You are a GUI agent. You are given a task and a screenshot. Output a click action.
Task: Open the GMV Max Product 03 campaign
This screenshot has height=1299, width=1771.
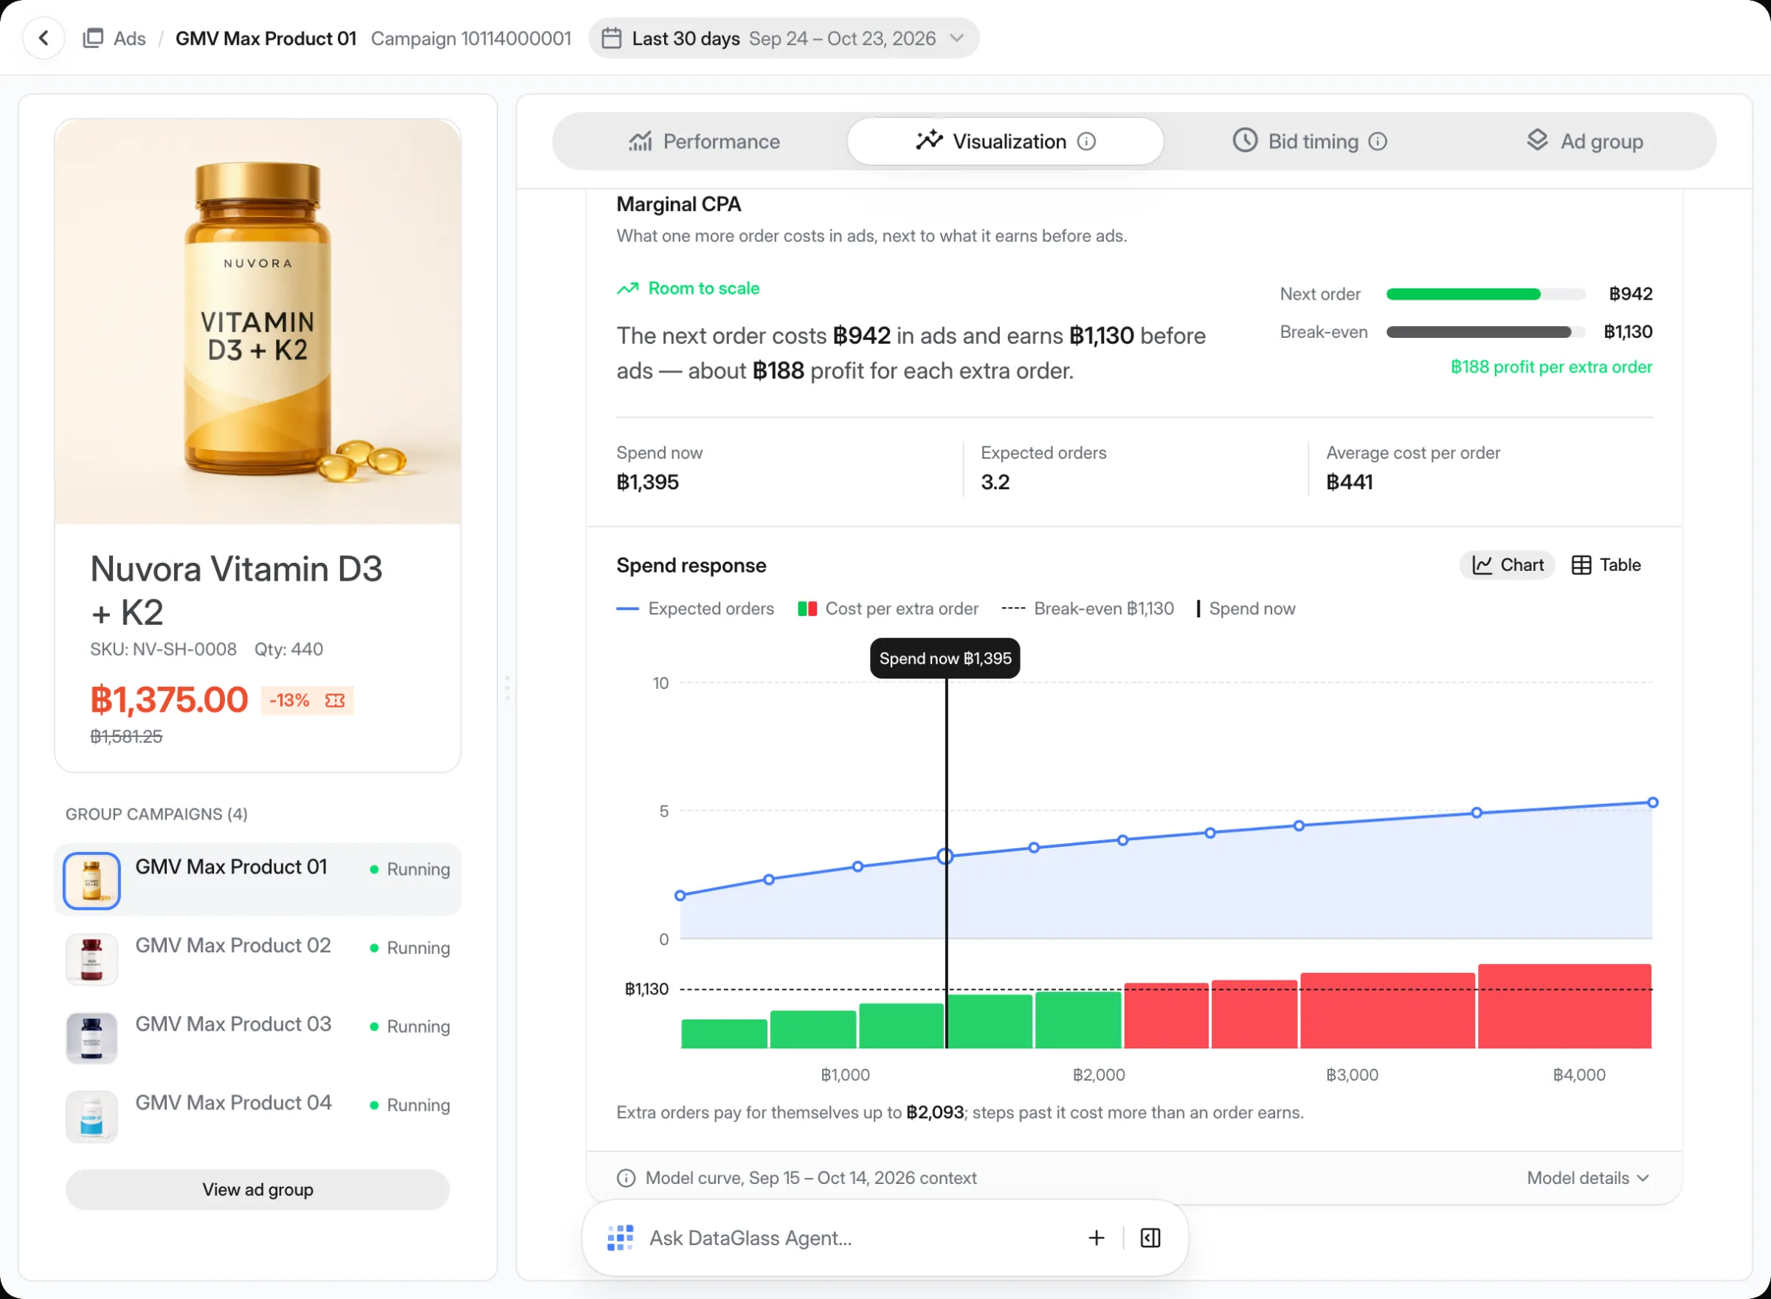pos(258,1037)
